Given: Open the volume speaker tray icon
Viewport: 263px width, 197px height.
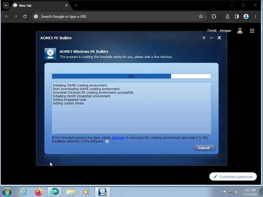Looking at the screenshot, I should click(x=237, y=192).
